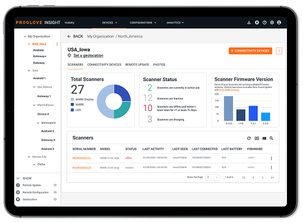
Task: Open row menu for scanner ending 128
Action: (x=271, y=168)
